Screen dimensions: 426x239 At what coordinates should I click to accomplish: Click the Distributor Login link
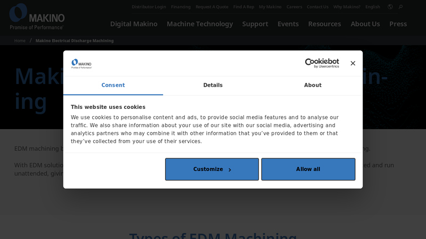coord(149,7)
